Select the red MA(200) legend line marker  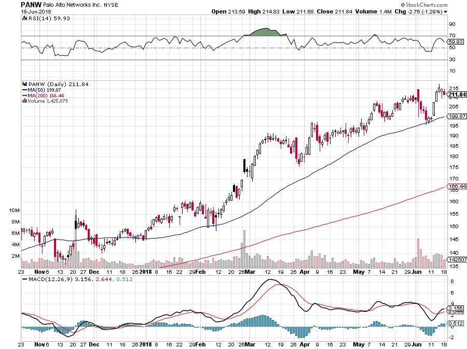(24, 95)
